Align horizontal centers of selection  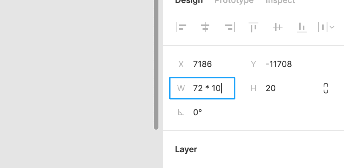205,27
